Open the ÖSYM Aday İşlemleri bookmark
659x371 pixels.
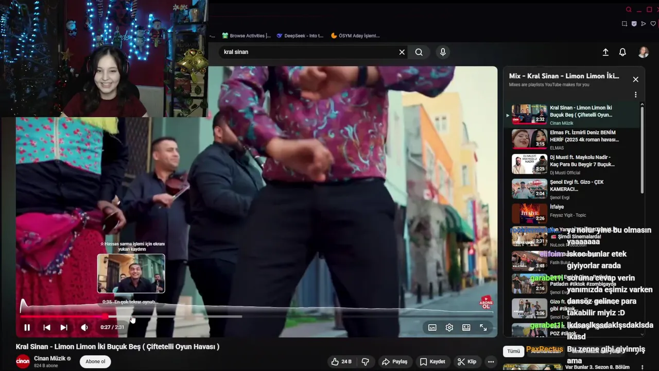(x=355, y=36)
